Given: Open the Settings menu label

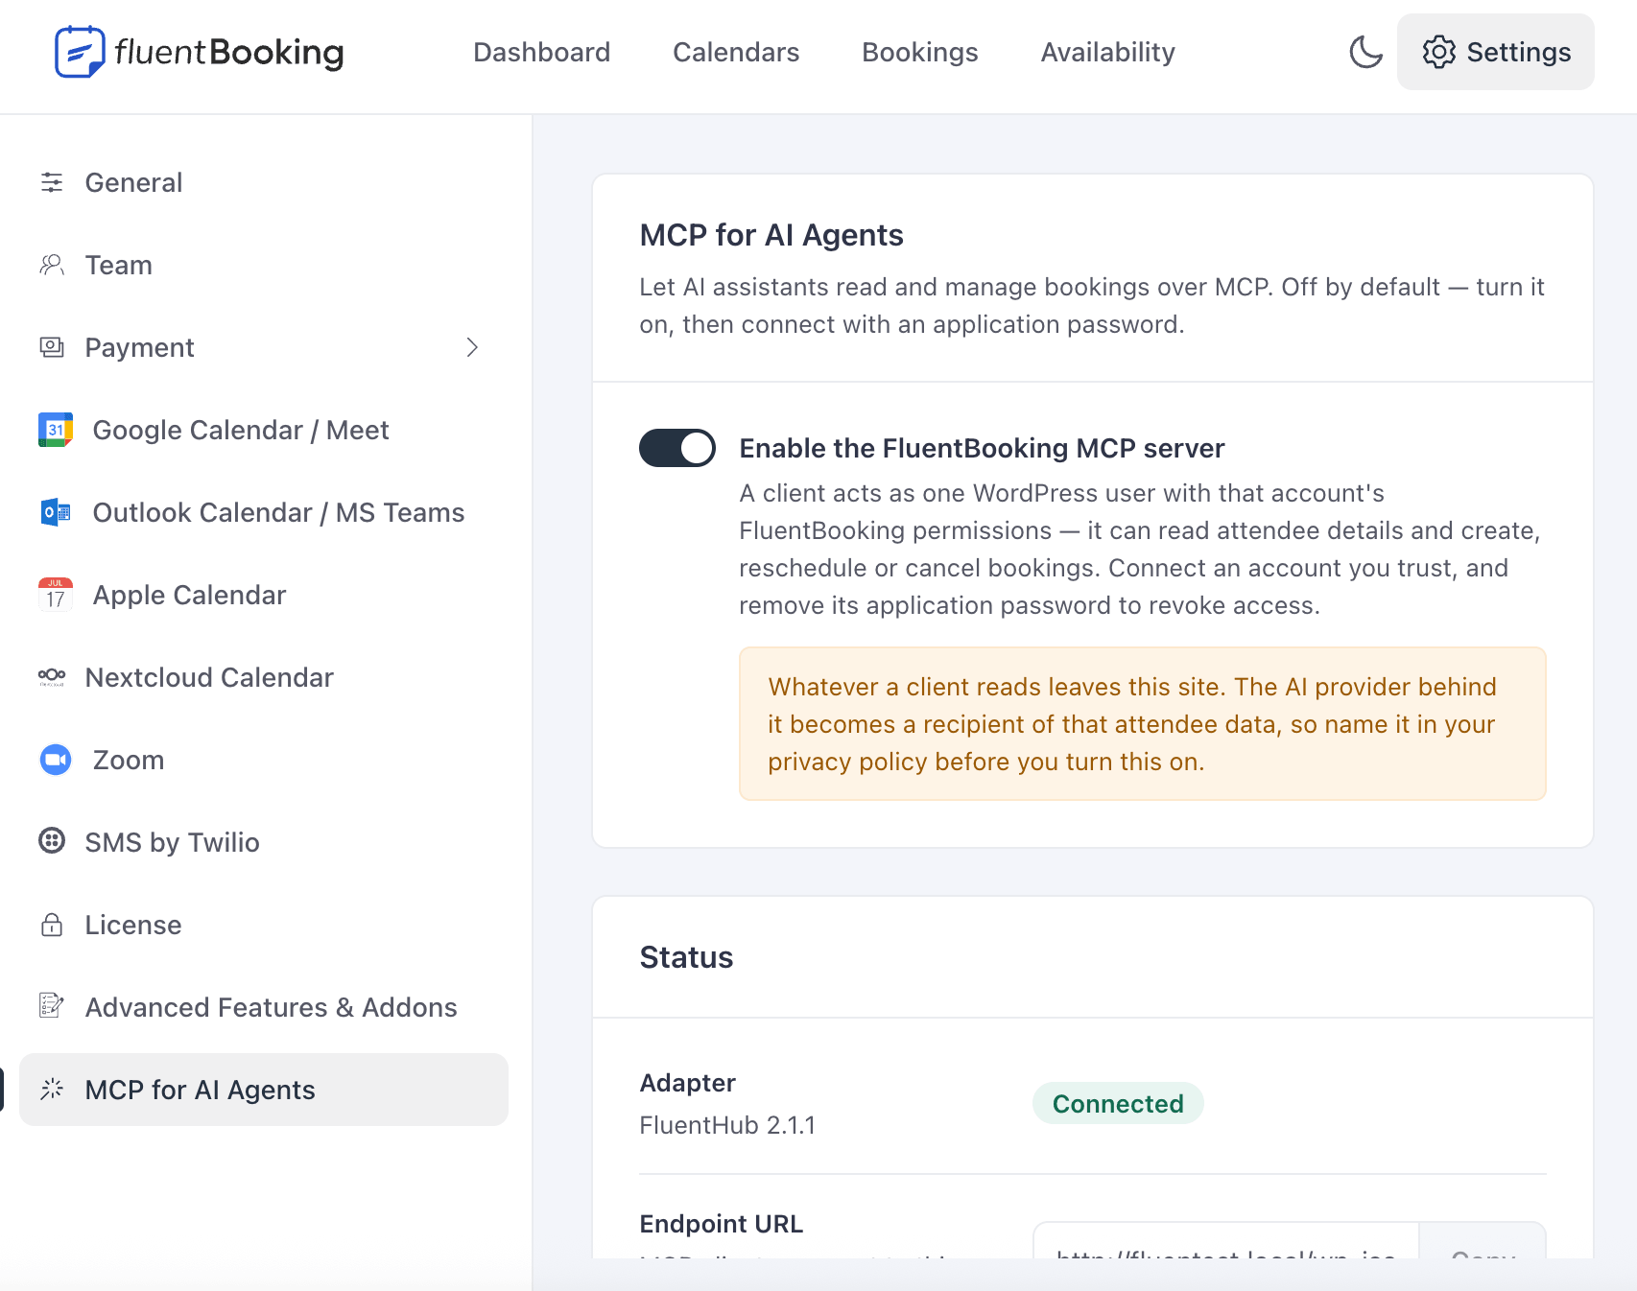Looking at the screenshot, I should coord(1519,52).
